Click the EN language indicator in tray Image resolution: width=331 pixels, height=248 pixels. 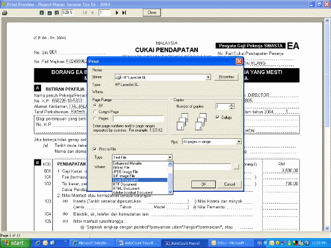click(260, 243)
